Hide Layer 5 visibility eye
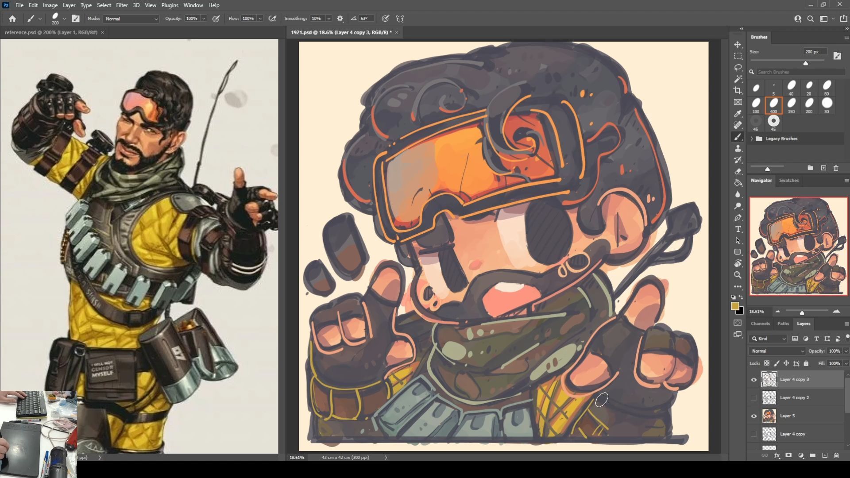The width and height of the screenshot is (850, 478). (754, 416)
